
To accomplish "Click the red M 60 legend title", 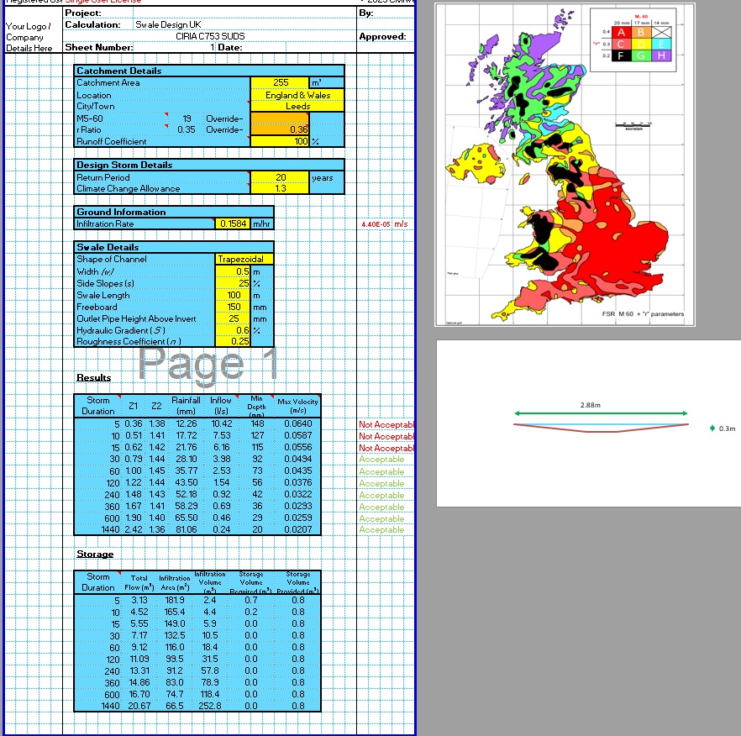I will (642, 16).
